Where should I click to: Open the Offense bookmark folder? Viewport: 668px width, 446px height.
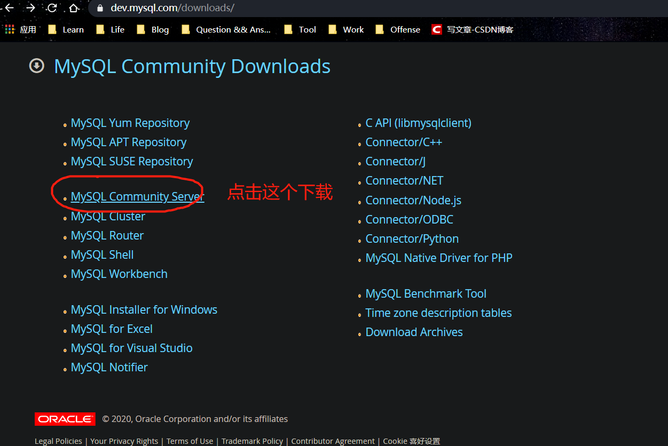[x=398, y=29]
